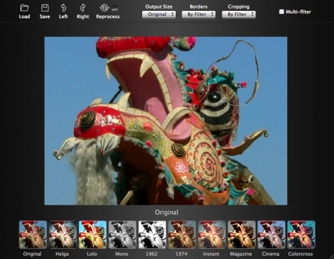Apply the Lolo filter thumbnail

93,234
